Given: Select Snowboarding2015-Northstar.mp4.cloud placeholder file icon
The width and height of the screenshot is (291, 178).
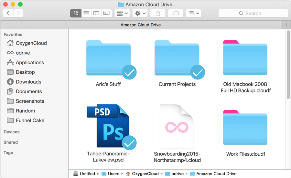Looking at the screenshot, I should pos(177,126).
